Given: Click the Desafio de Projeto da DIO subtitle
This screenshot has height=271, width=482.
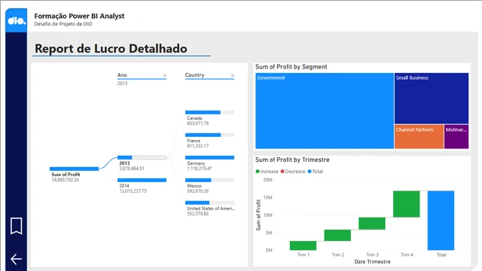Looking at the screenshot, I should coord(63,24).
